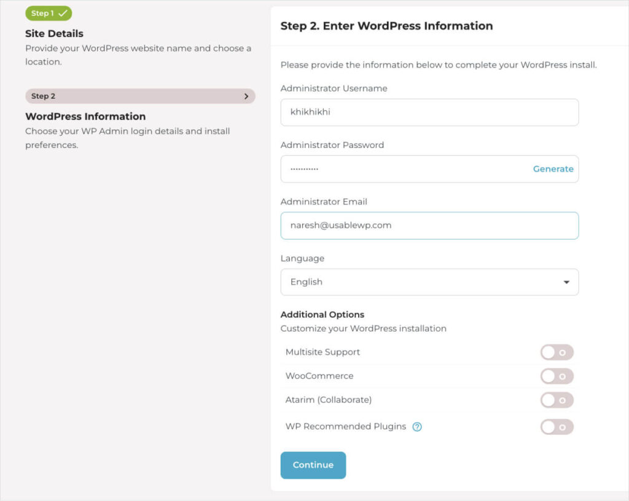The width and height of the screenshot is (629, 501).
Task: Click the Step 1 green checkmark badge
Action: pyautogui.click(x=49, y=13)
